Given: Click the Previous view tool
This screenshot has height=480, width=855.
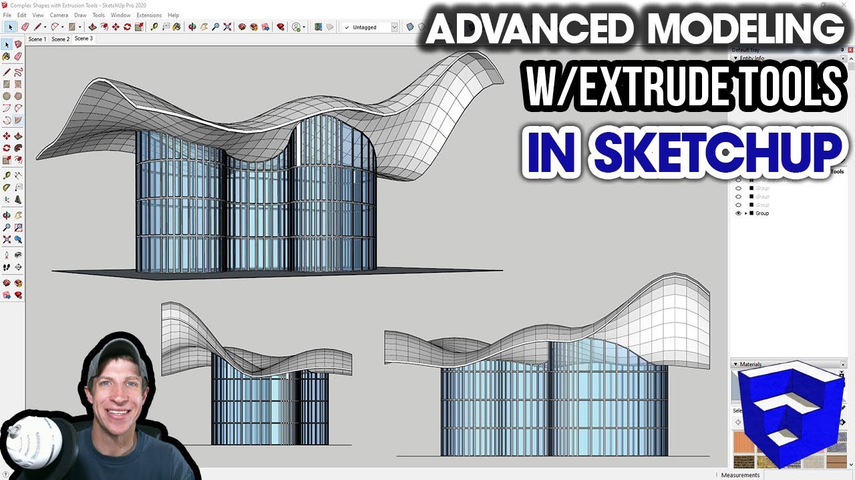Looking at the screenshot, I should click(x=18, y=239).
